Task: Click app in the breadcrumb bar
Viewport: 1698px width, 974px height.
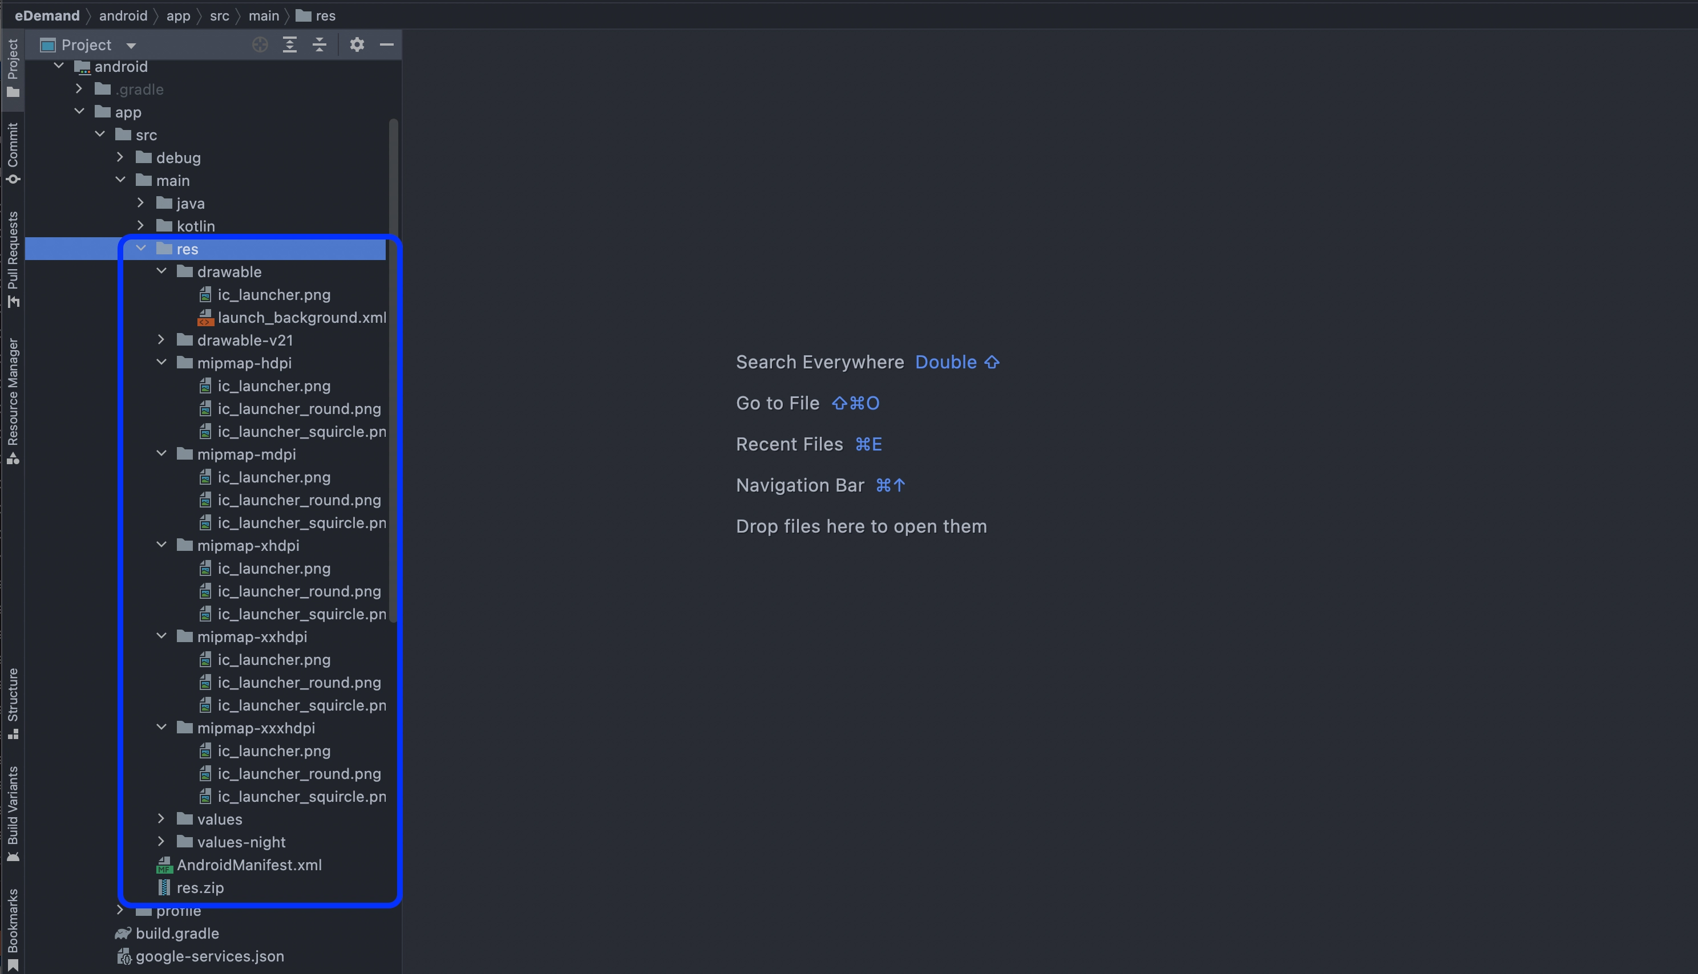Action: (178, 15)
